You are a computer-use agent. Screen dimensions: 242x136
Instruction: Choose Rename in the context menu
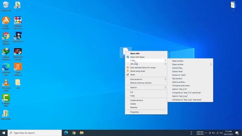pos(146,107)
